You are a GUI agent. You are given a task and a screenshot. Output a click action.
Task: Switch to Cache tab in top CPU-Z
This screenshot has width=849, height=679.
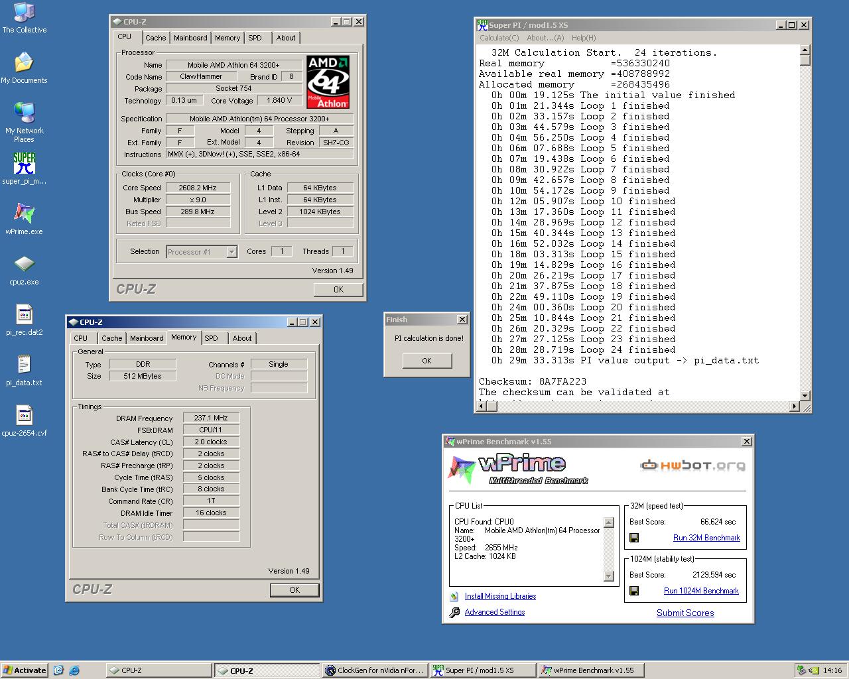(x=156, y=38)
